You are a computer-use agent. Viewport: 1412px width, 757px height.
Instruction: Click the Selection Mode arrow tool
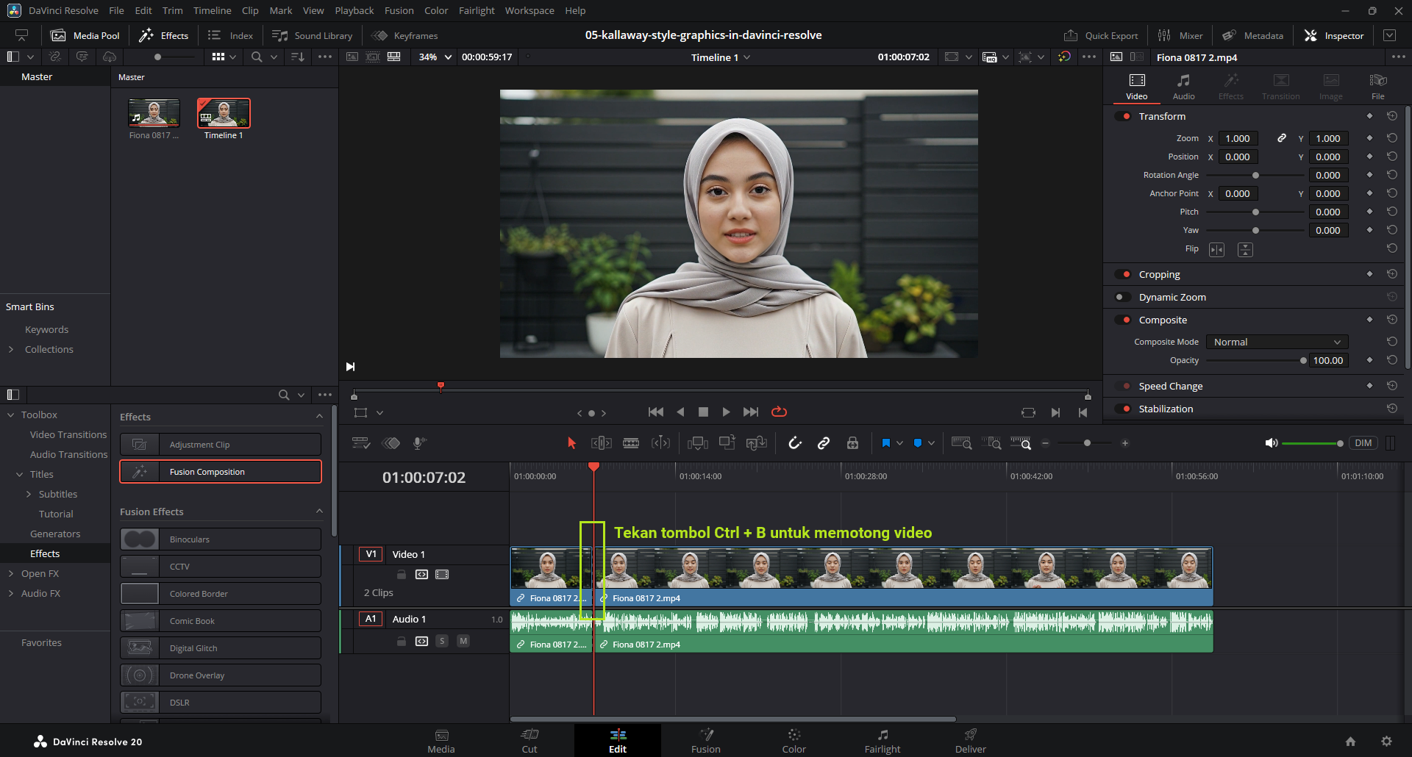pos(571,443)
